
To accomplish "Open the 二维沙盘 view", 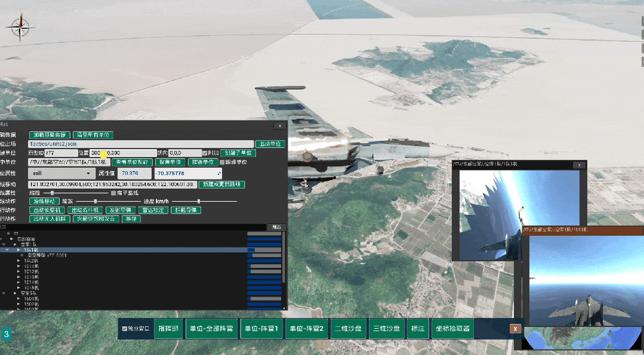I will tap(349, 329).
